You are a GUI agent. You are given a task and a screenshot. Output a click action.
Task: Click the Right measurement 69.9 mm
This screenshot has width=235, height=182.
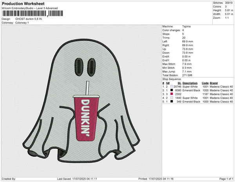click(188, 45)
